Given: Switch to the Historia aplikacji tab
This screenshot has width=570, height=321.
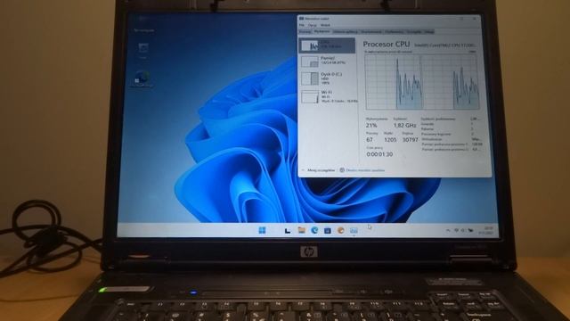Looking at the screenshot, I should (x=346, y=32).
